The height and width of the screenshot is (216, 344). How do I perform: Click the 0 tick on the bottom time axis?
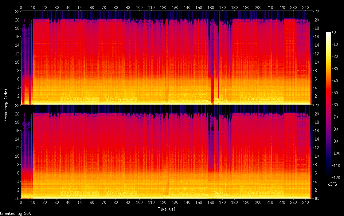21,202
